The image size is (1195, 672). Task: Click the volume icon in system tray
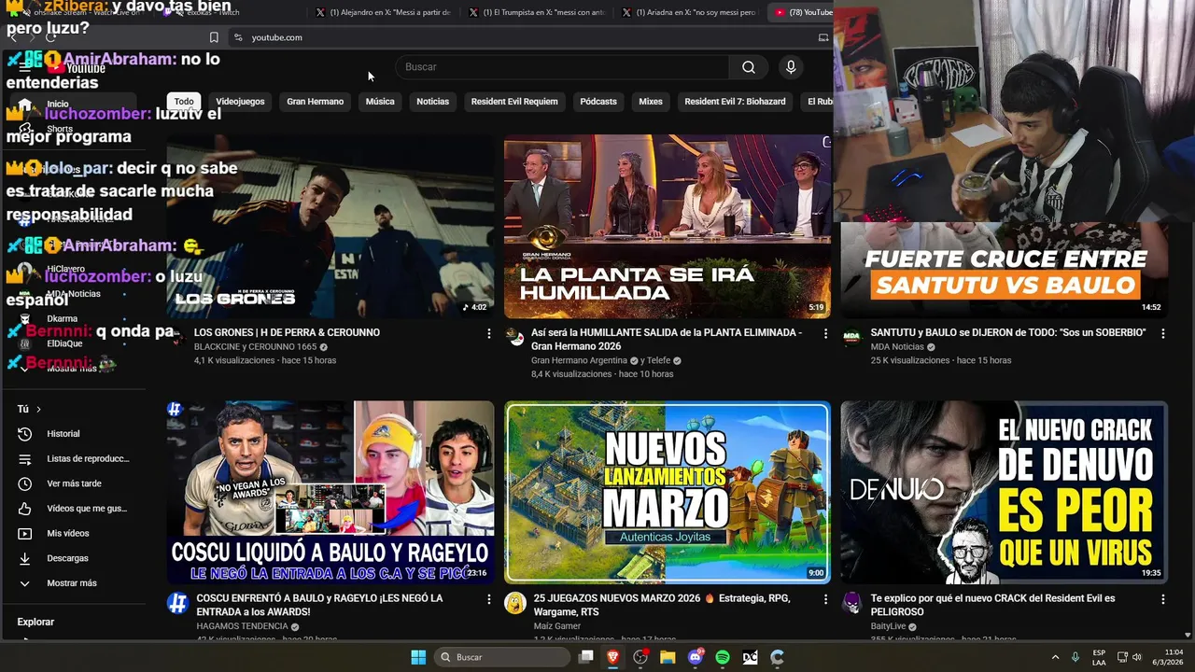point(1137,657)
